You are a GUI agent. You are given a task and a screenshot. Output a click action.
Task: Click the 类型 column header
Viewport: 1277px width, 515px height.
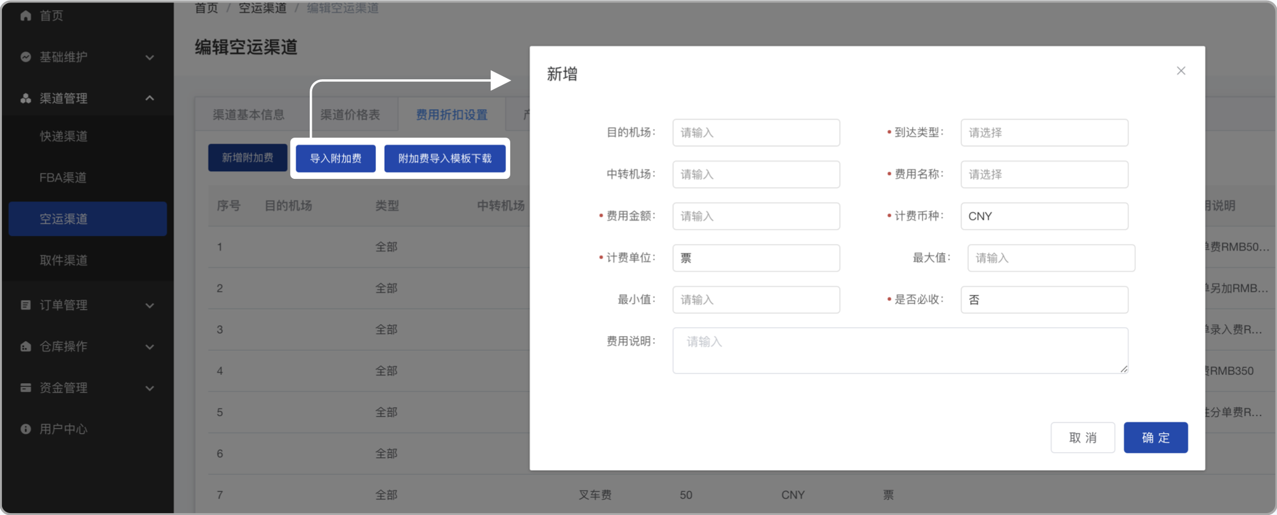click(387, 205)
